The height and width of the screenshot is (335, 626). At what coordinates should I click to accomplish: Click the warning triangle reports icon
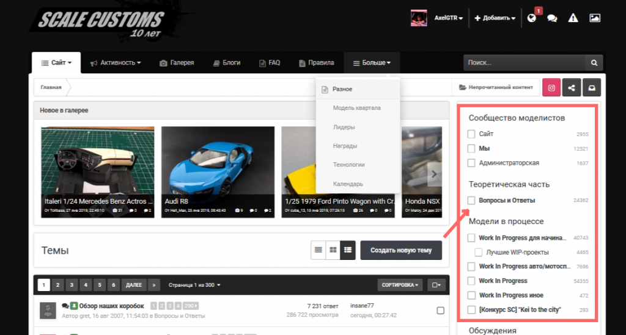573,18
